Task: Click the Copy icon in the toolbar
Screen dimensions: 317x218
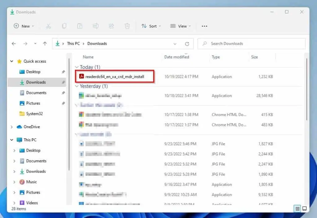Action: (x=64, y=26)
